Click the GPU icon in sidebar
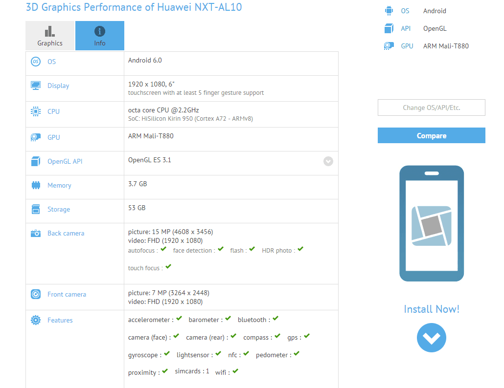 (x=389, y=46)
